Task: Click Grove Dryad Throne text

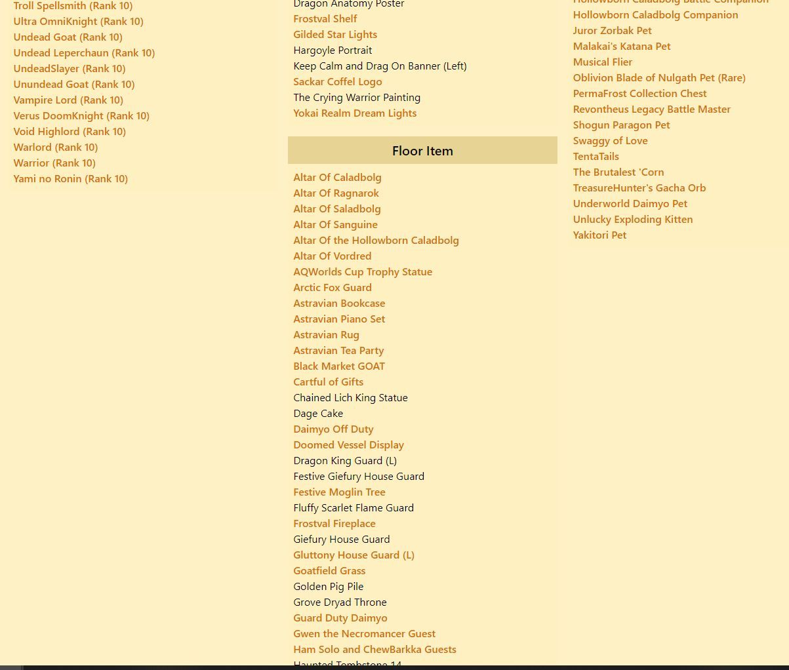Action: point(340,602)
